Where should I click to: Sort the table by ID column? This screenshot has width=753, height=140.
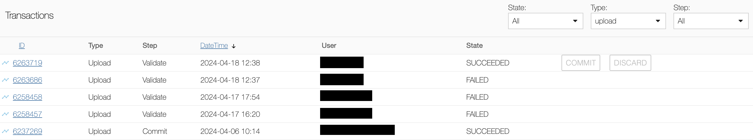point(22,45)
